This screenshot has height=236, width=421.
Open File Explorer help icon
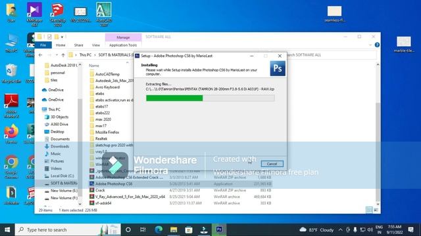[x=377, y=45]
